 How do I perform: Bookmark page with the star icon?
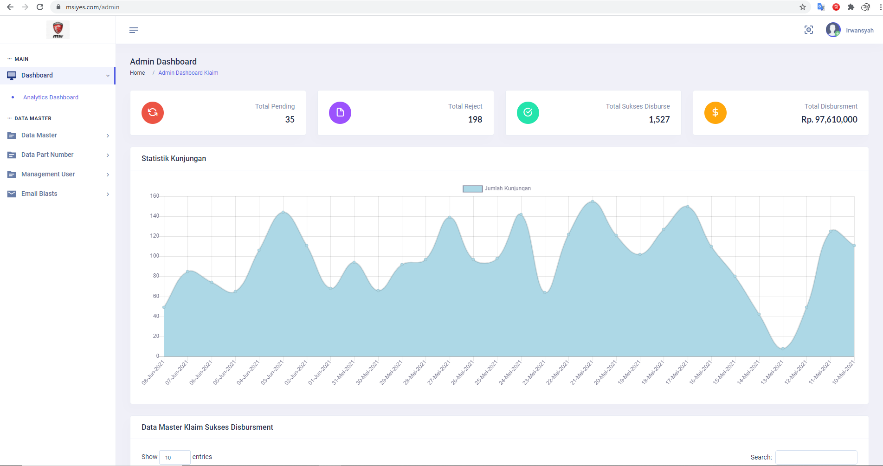click(803, 7)
